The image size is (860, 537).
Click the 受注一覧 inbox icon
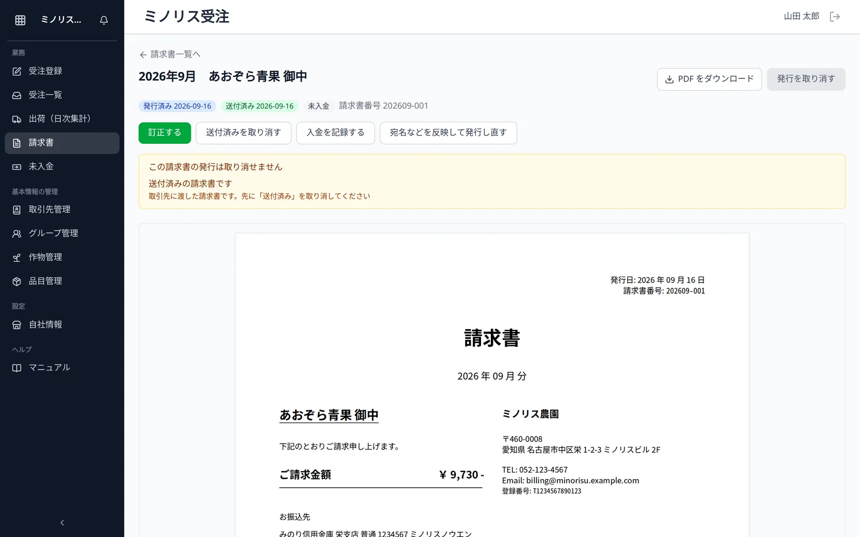click(17, 95)
